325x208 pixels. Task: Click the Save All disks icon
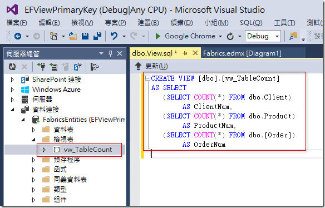[97, 36]
